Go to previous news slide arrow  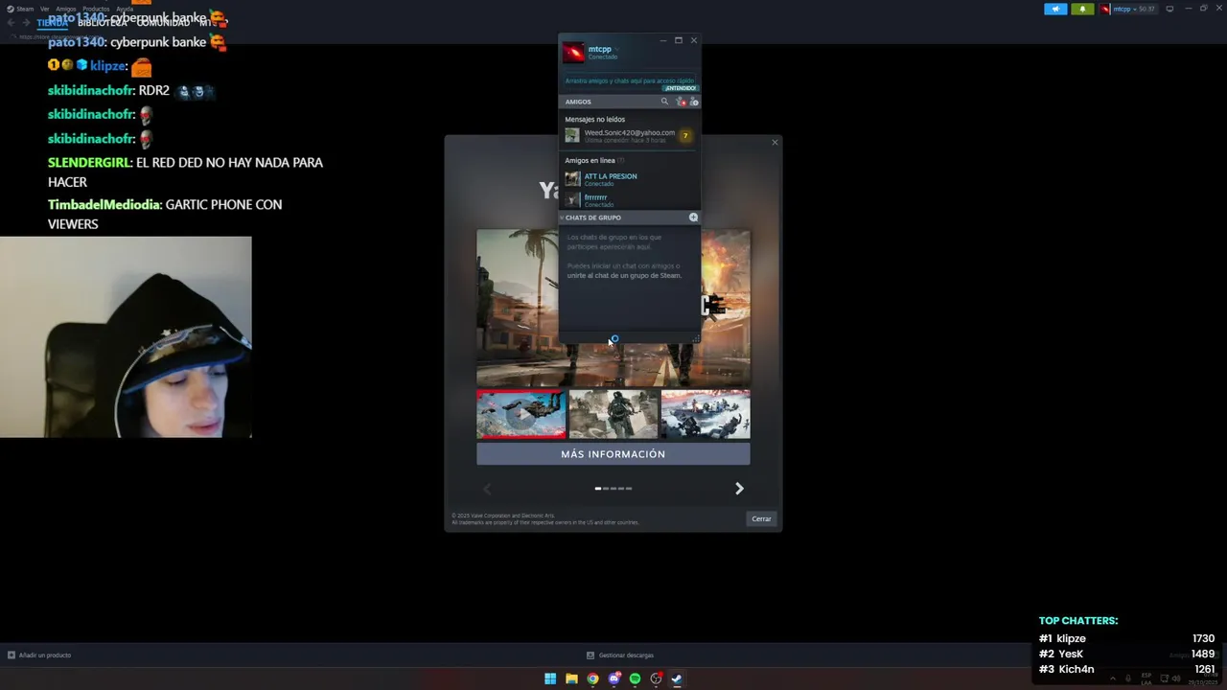point(486,489)
